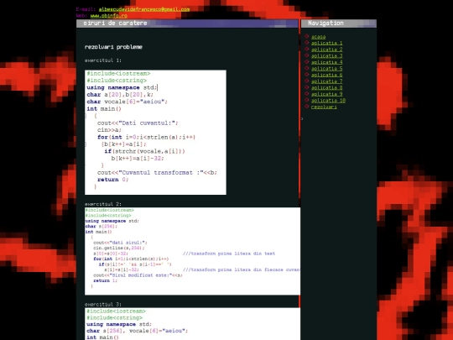Click the red bullet icon beside aplicatia 6
Image resolution: width=453 pixels, height=340 pixels.
306,75
